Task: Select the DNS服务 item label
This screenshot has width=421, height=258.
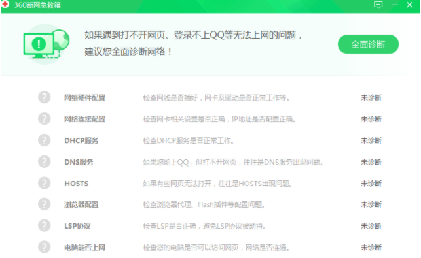Action: point(79,162)
